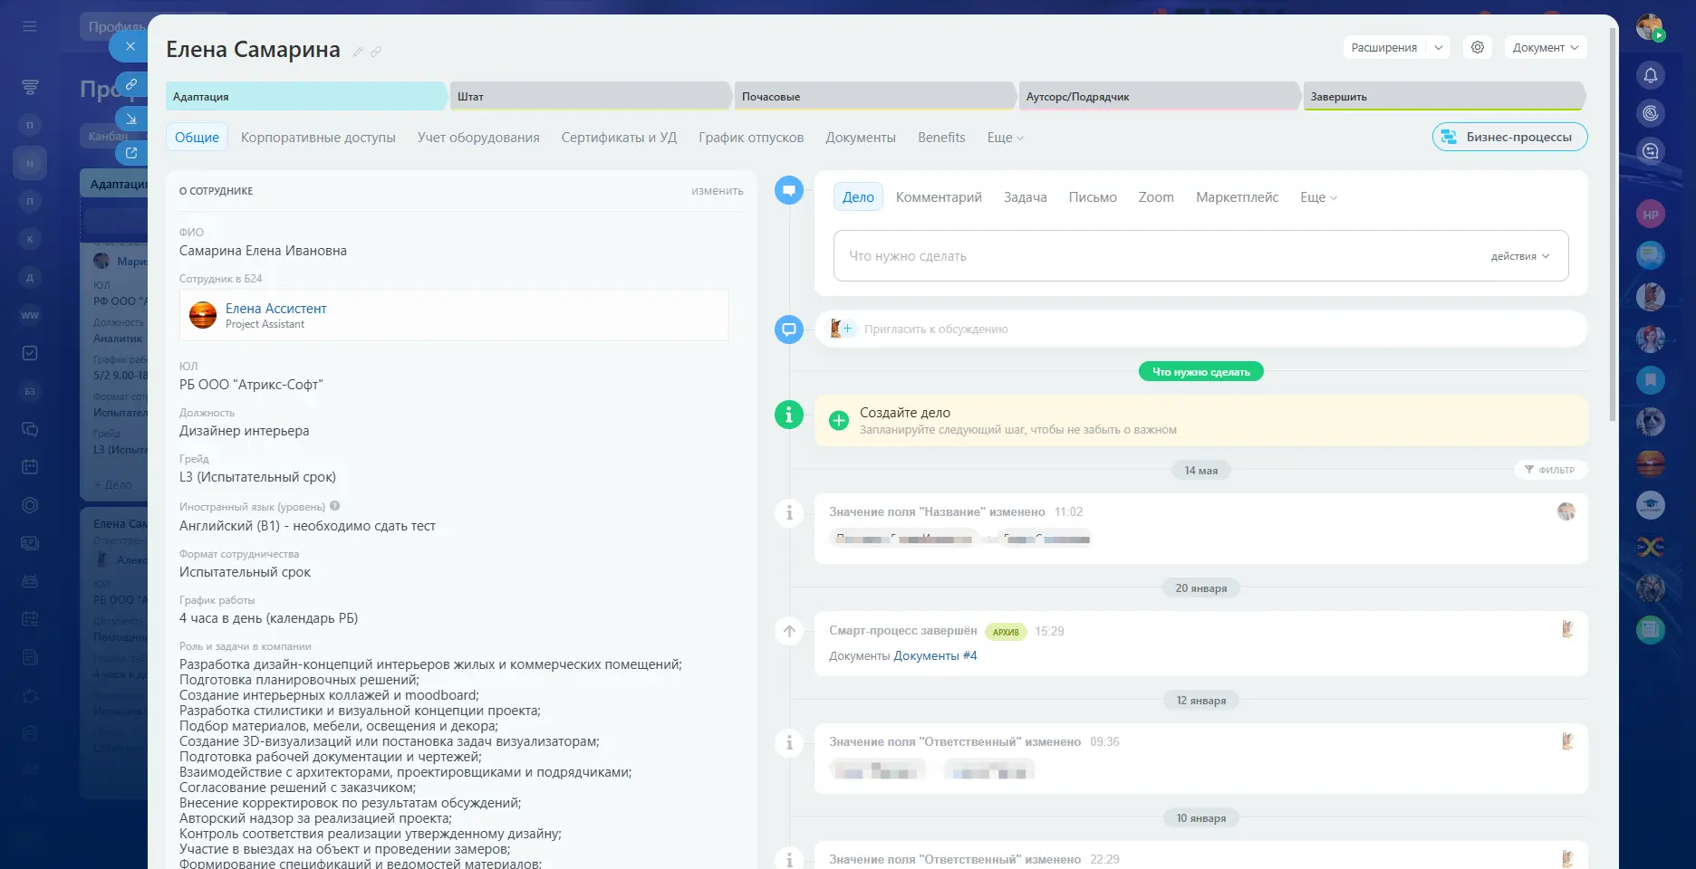Move to the Почасовые stage
1696x869 pixels.
coord(874,96)
